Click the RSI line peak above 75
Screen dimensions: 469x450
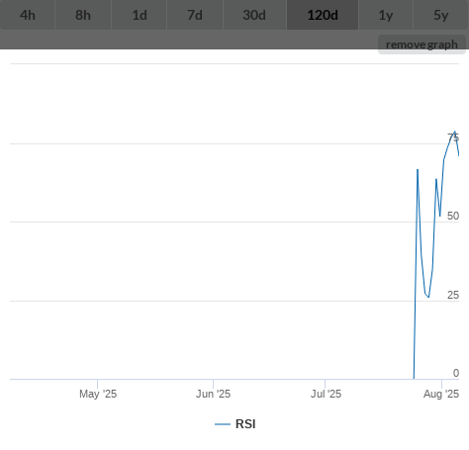tap(455, 132)
